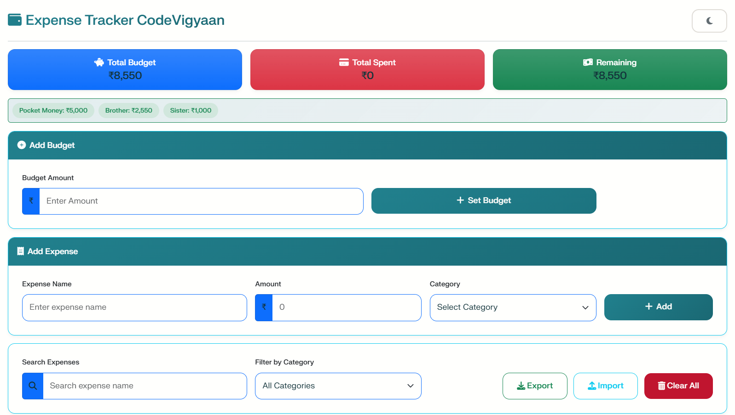Click the credit card icon on Total Spent
Image resolution: width=735 pixels, height=415 pixels.
tap(344, 63)
